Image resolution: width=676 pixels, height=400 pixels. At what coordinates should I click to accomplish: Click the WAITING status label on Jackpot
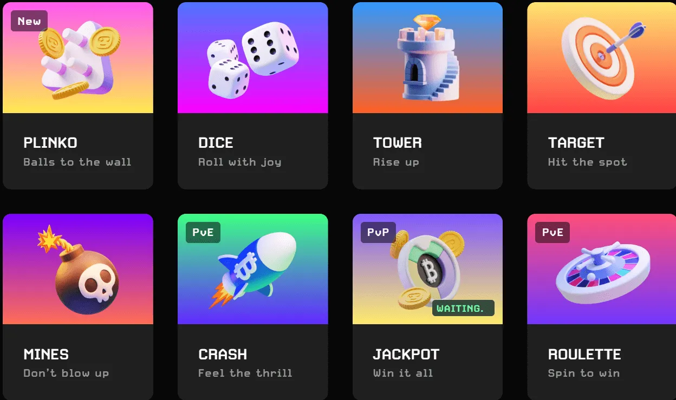463,308
